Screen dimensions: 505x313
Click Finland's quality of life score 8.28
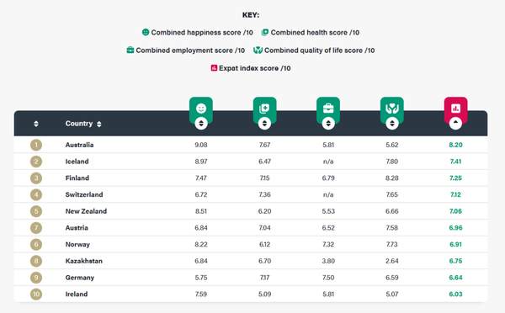click(x=392, y=178)
